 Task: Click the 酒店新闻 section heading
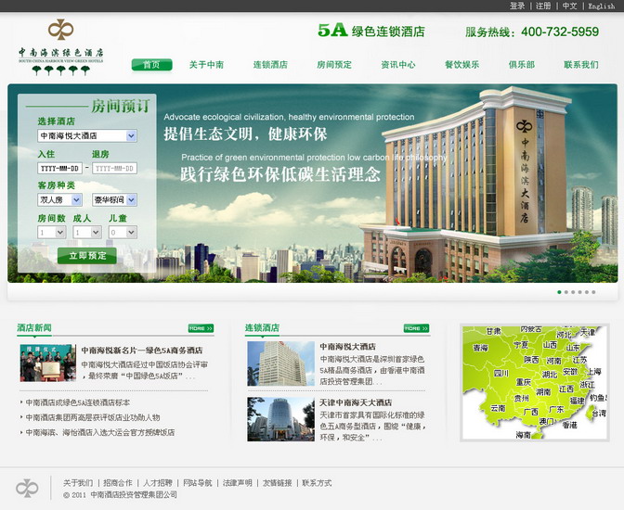point(34,328)
